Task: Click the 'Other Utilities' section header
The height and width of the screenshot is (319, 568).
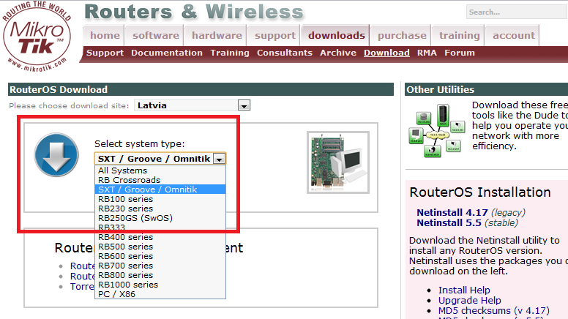Action: [x=486, y=89]
